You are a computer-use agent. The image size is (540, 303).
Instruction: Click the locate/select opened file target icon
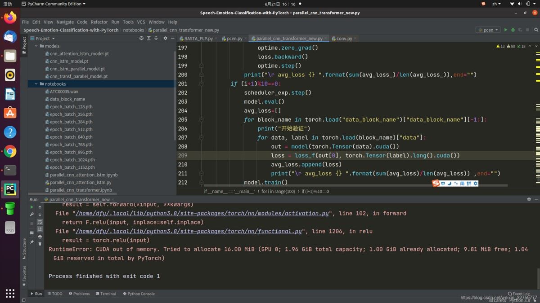(x=141, y=39)
